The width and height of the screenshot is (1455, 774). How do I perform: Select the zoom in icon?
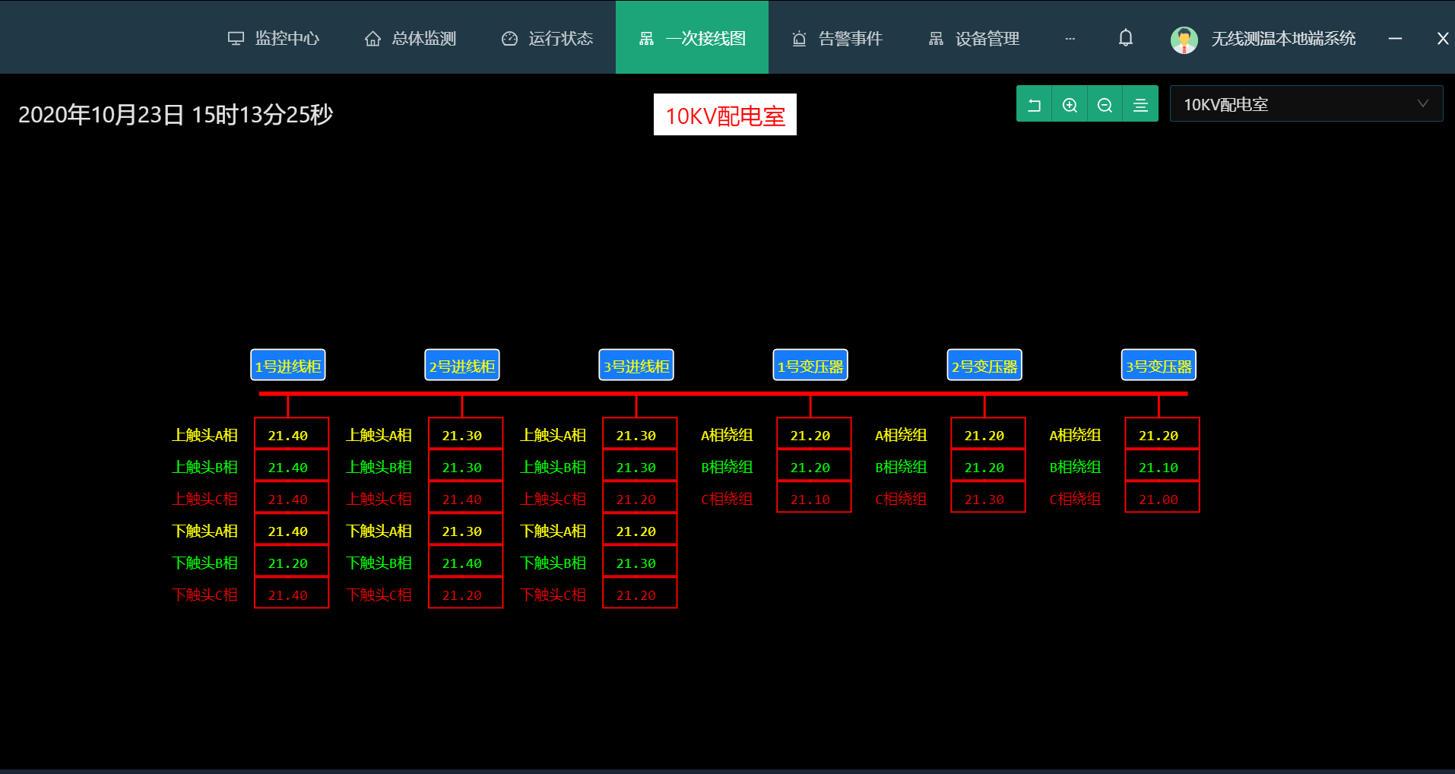point(1070,103)
